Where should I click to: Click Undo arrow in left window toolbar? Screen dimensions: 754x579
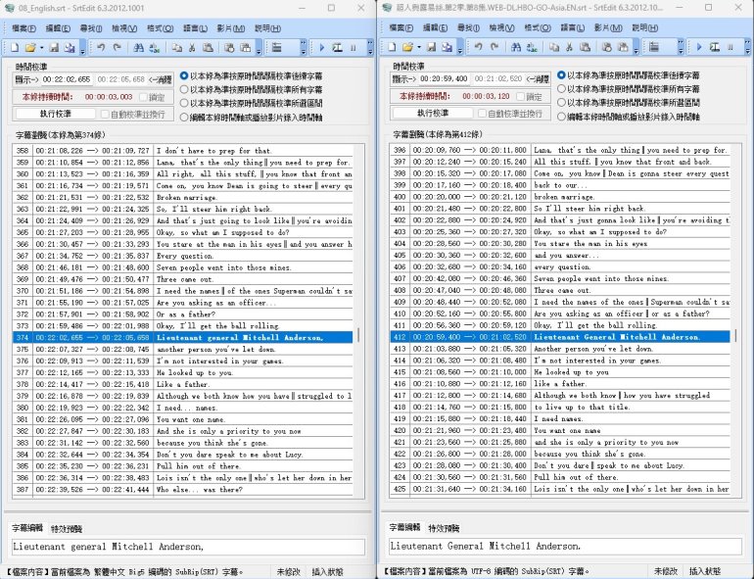[101, 48]
